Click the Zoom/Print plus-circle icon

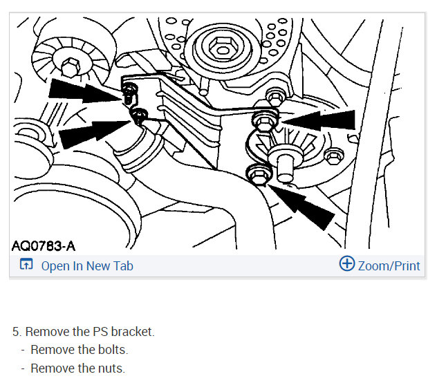point(347,263)
